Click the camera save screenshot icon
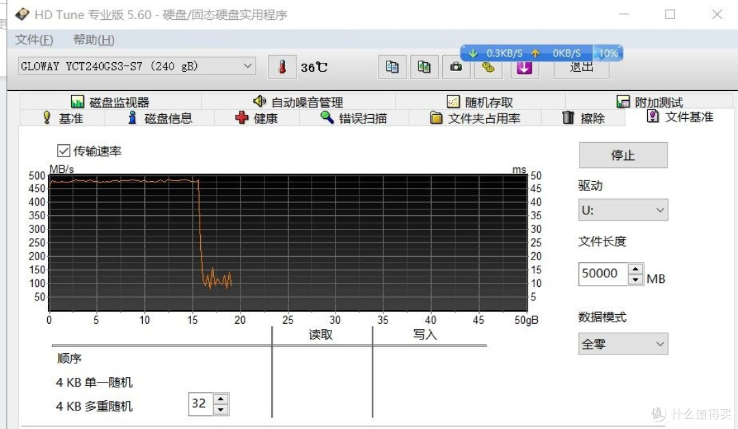The width and height of the screenshot is (738, 429). [456, 68]
